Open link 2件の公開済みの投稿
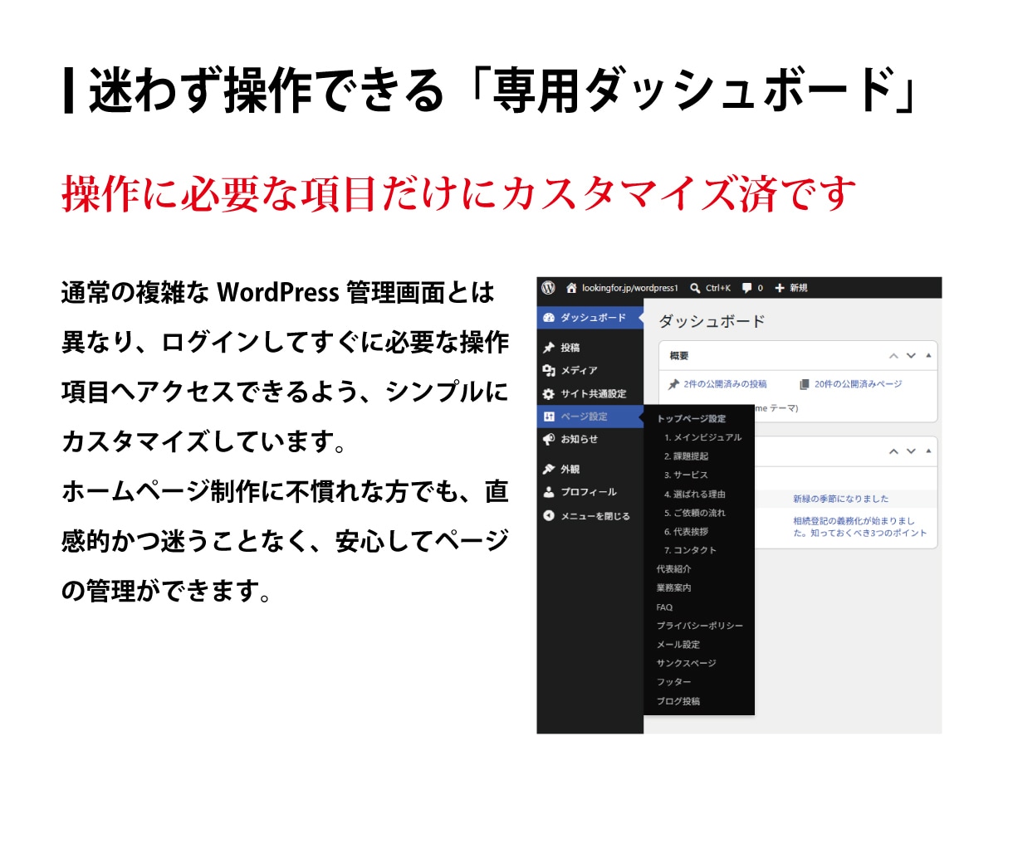 pos(725,384)
